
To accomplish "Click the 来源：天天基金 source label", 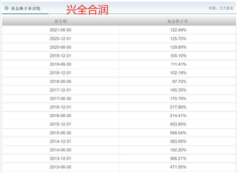I will [x=221, y=8].
